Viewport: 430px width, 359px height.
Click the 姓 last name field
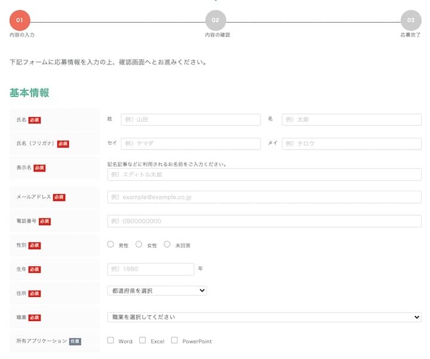tap(191, 119)
